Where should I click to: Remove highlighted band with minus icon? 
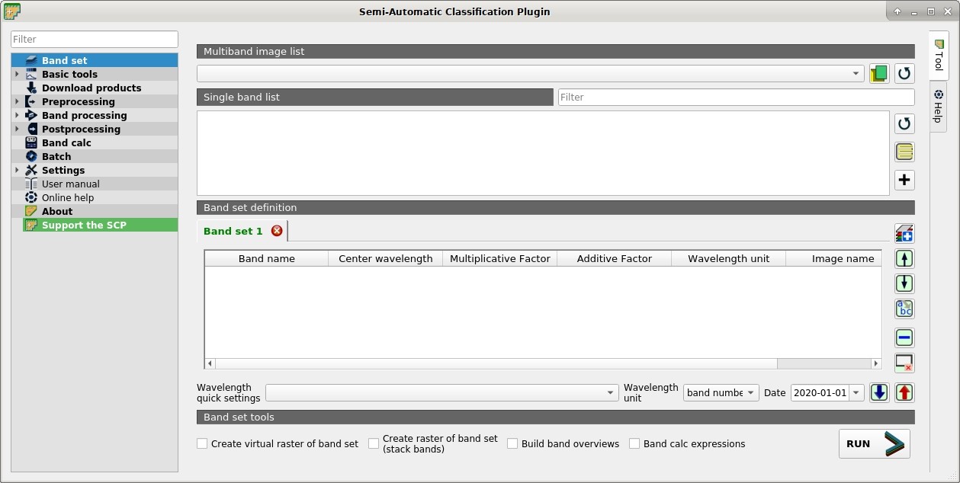tap(904, 337)
